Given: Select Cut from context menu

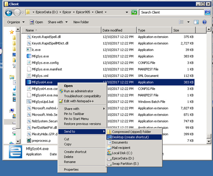Looking at the screenshot, I should [82, 139].
